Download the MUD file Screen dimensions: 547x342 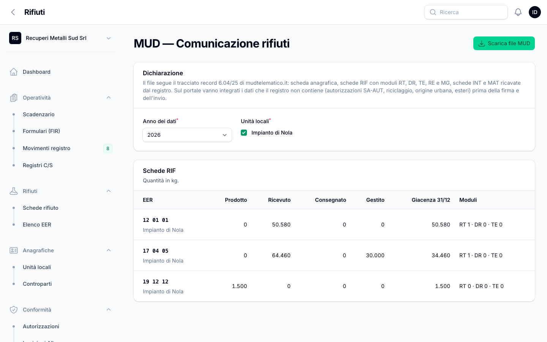[504, 43]
